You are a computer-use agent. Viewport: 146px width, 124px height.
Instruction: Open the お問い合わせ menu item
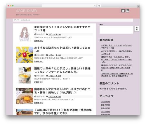(26, 20)
